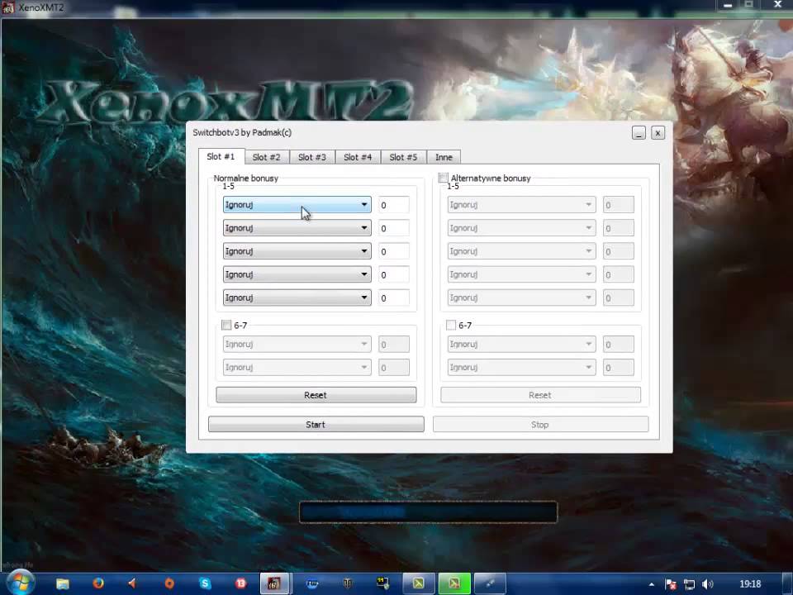
Task: Tick the 6-7 checkbox under Normalne bonusy
Action: click(x=226, y=325)
